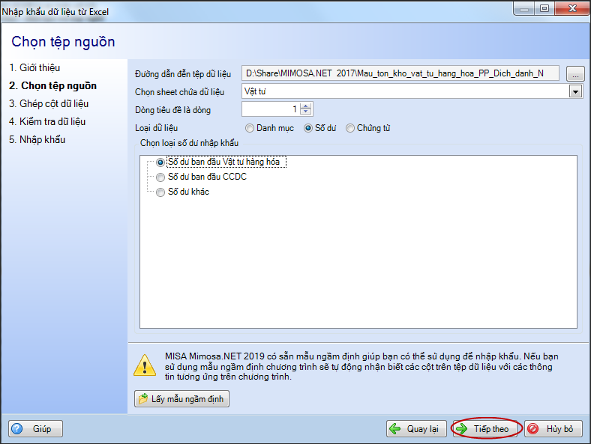This screenshot has width=591, height=444.
Task: Go to step 1. Giới thiệu
Action: (34, 67)
